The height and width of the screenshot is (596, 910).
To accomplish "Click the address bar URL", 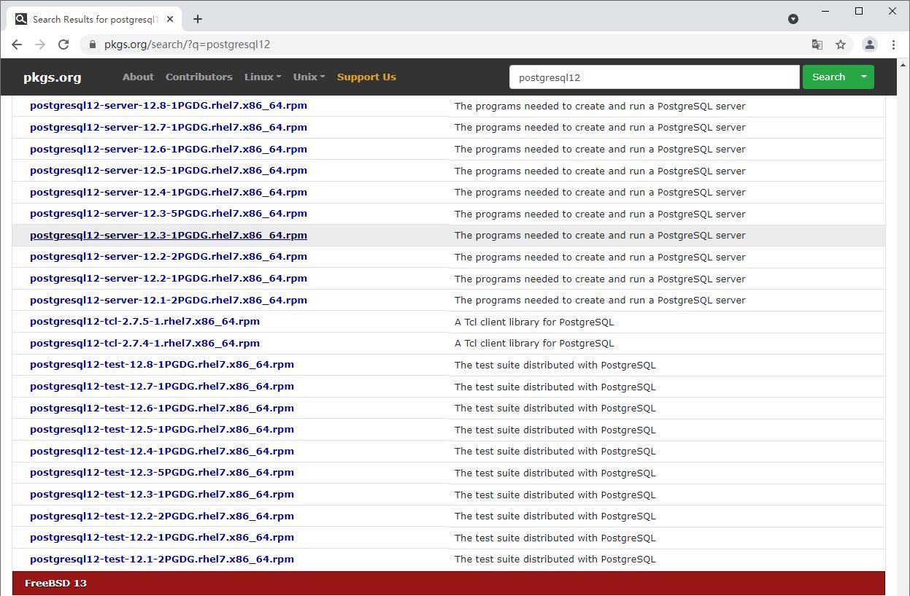I will (x=187, y=44).
